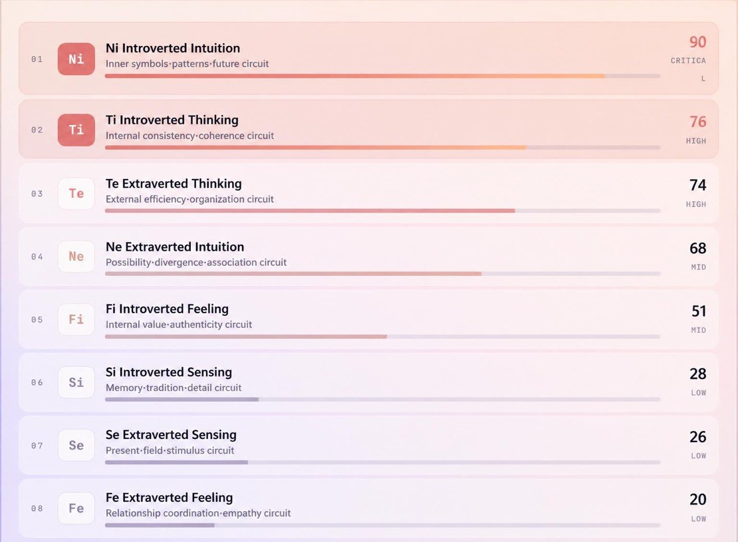Select the Ne Extraverted Intuition row title
The image size is (738, 542).
(x=175, y=247)
